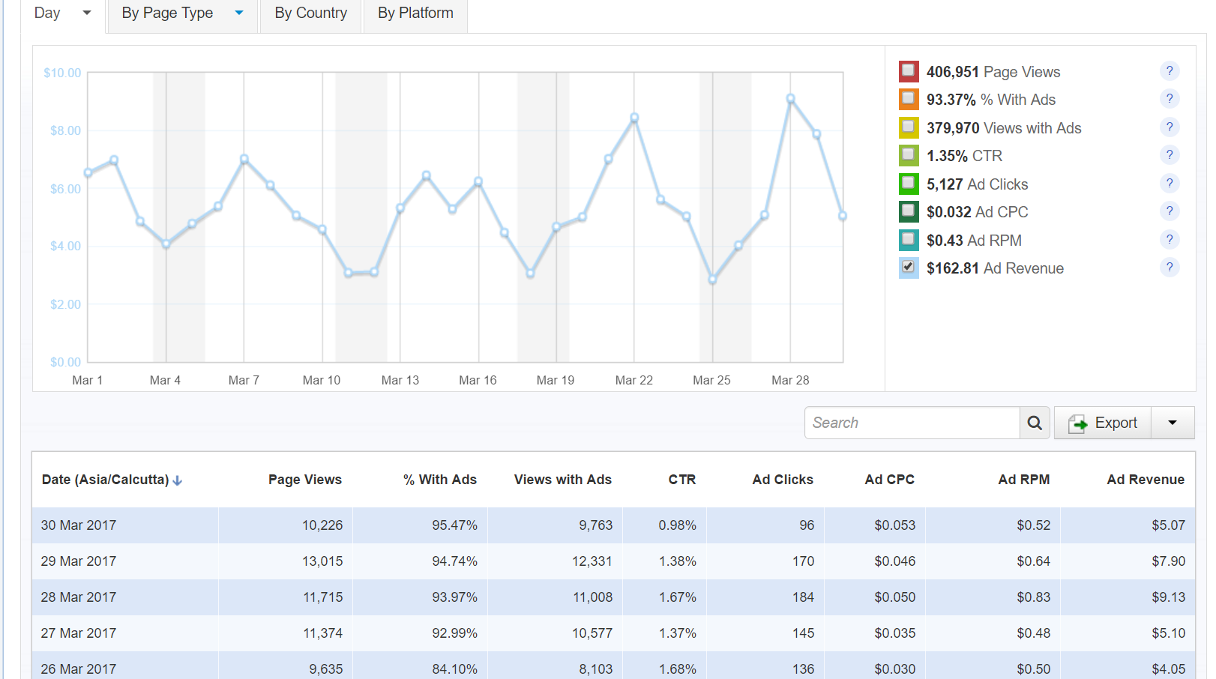Open help for % With Ads metric
The width and height of the screenshot is (1216, 679).
1169,99
